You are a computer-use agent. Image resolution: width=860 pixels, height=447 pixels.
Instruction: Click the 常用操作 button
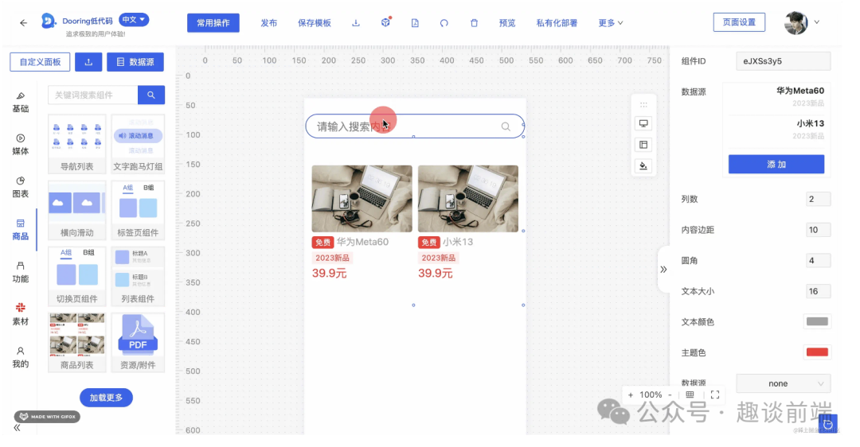(213, 23)
